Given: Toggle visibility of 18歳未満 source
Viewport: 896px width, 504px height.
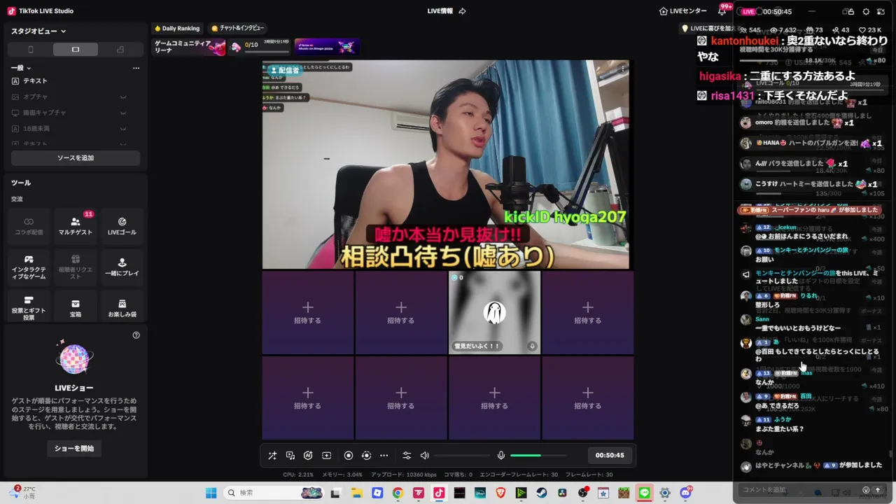Looking at the screenshot, I should (123, 129).
